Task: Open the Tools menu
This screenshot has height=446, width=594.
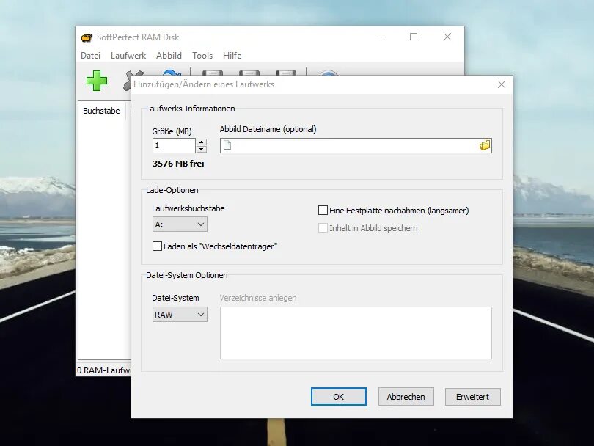Action: (202, 56)
